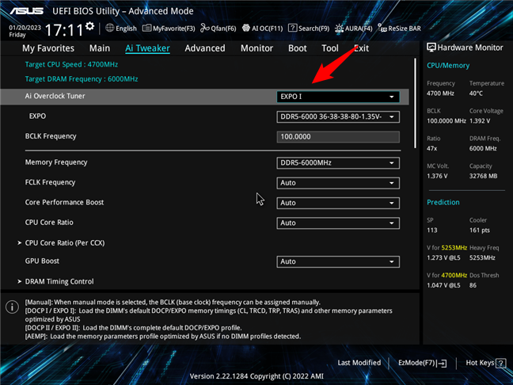Click the info icon in help panel
This screenshot has width=513, height=385.
(12, 307)
